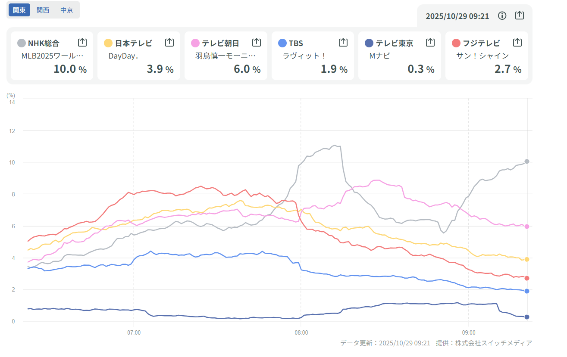
Task: Click the TBS card export icon
Action: pyautogui.click(x=343, y=43)
